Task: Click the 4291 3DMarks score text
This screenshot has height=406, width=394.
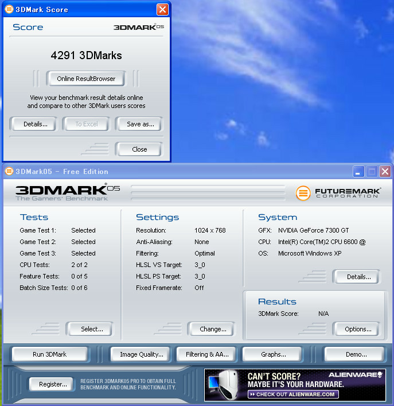Action: 86,55
